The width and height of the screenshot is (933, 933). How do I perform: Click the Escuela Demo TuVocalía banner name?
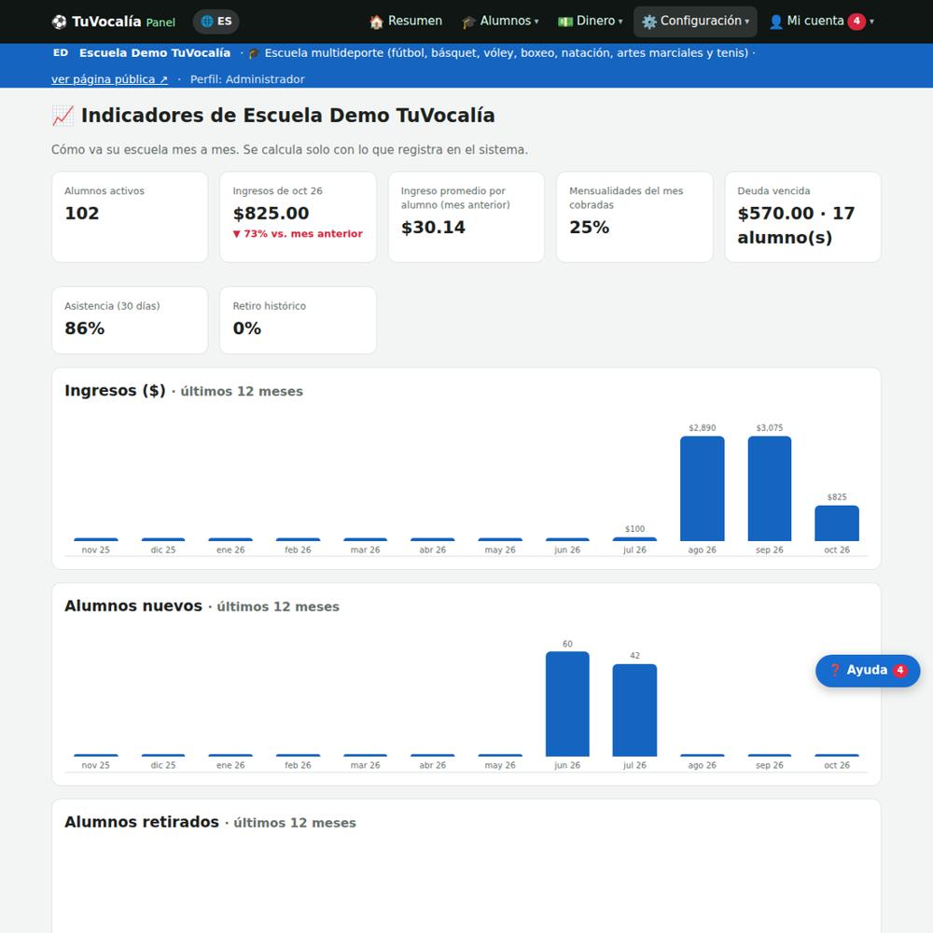[155, 53]
